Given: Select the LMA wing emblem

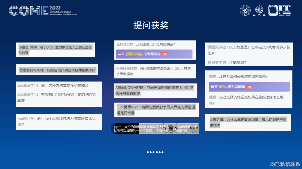Looking at the screenshot, I should tap(259, 9).
